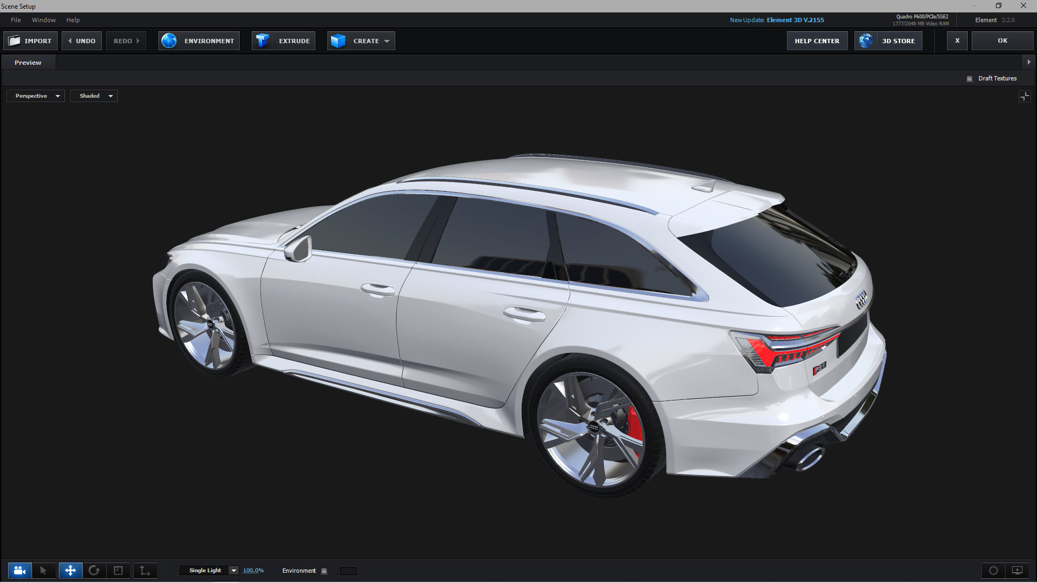
Task: Click the Extrude button
Action: pyautogui.click(x=284, y=41)
